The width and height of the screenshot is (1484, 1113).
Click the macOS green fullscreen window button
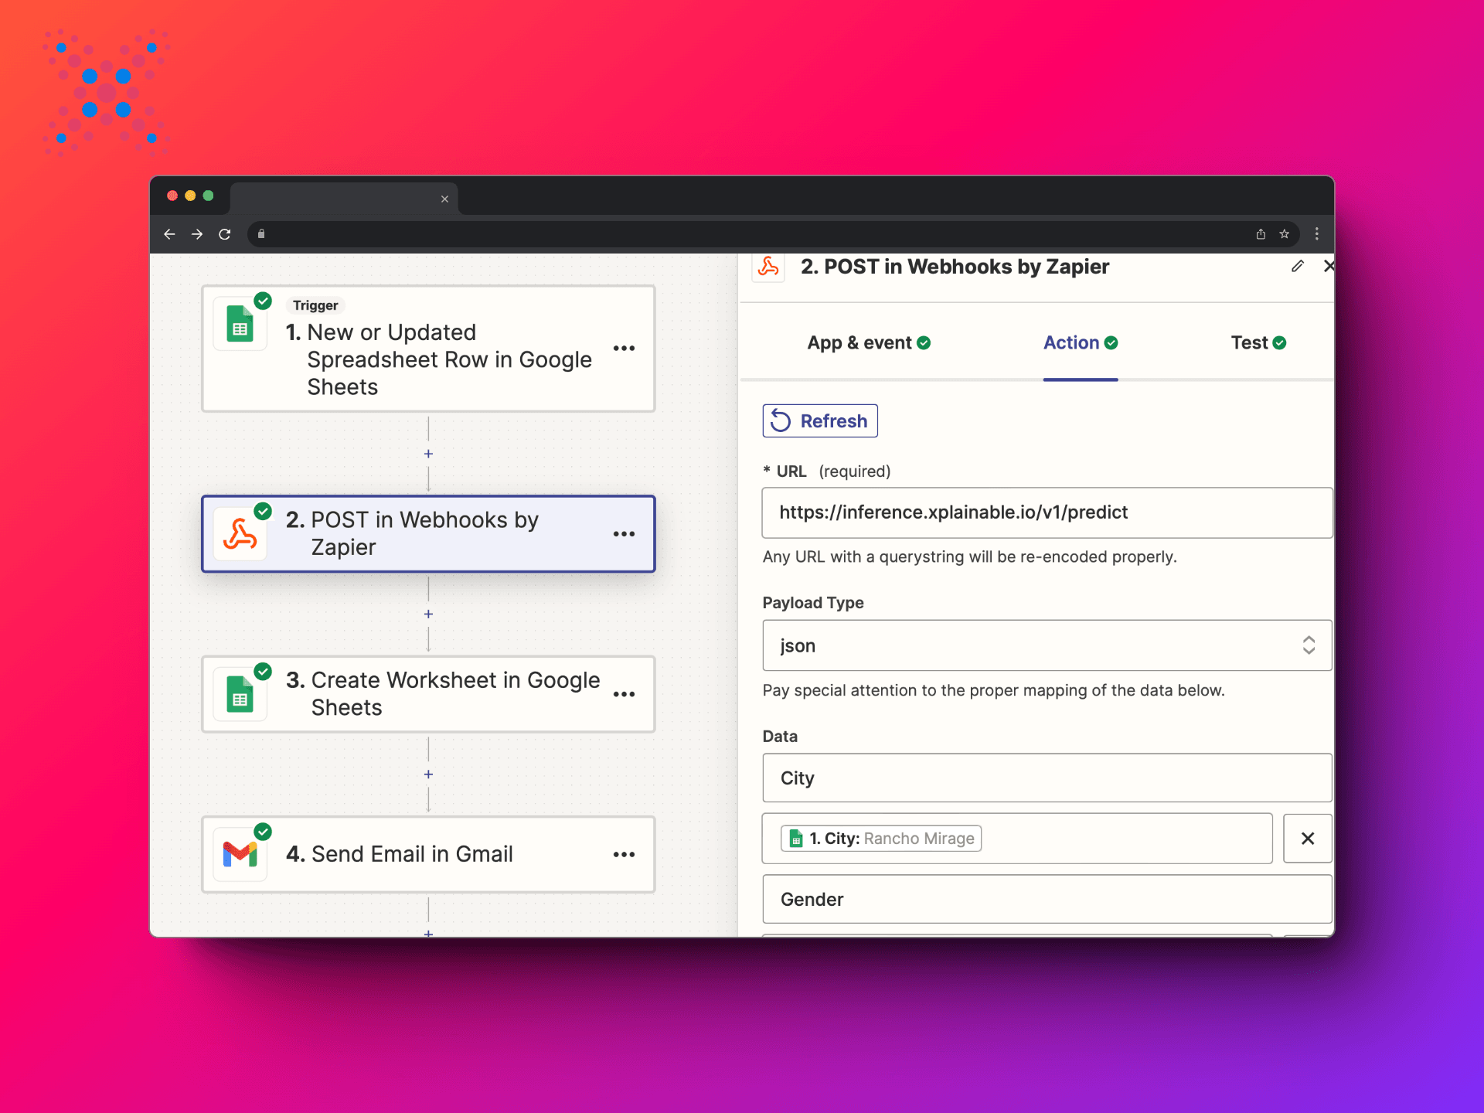[x=208, y=196]
